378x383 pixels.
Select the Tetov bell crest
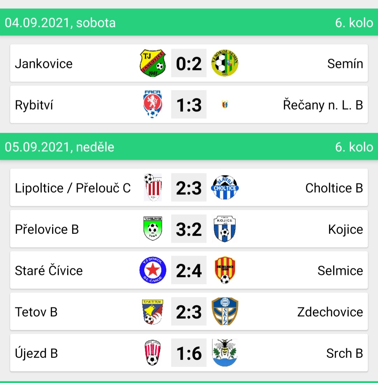tap(153, 312)
